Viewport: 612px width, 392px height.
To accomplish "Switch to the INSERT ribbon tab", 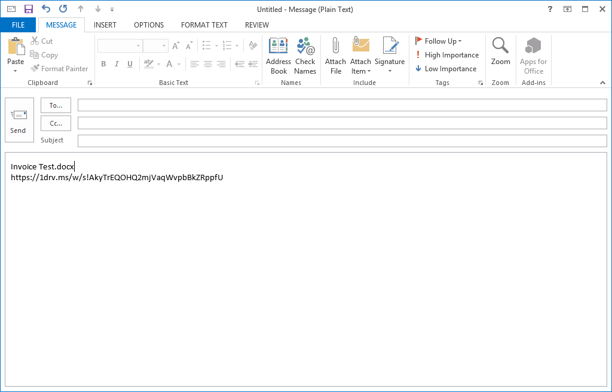I will 105,25.
